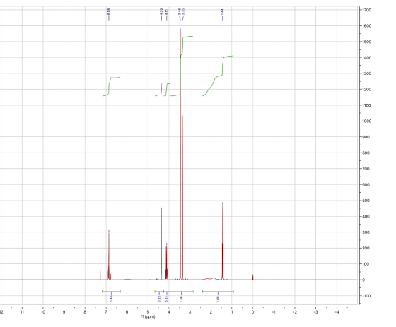Click the green integral curve above 6.88 ppm
The height and width of the screenshot is (327, 396).
click(x=111, y=87)
